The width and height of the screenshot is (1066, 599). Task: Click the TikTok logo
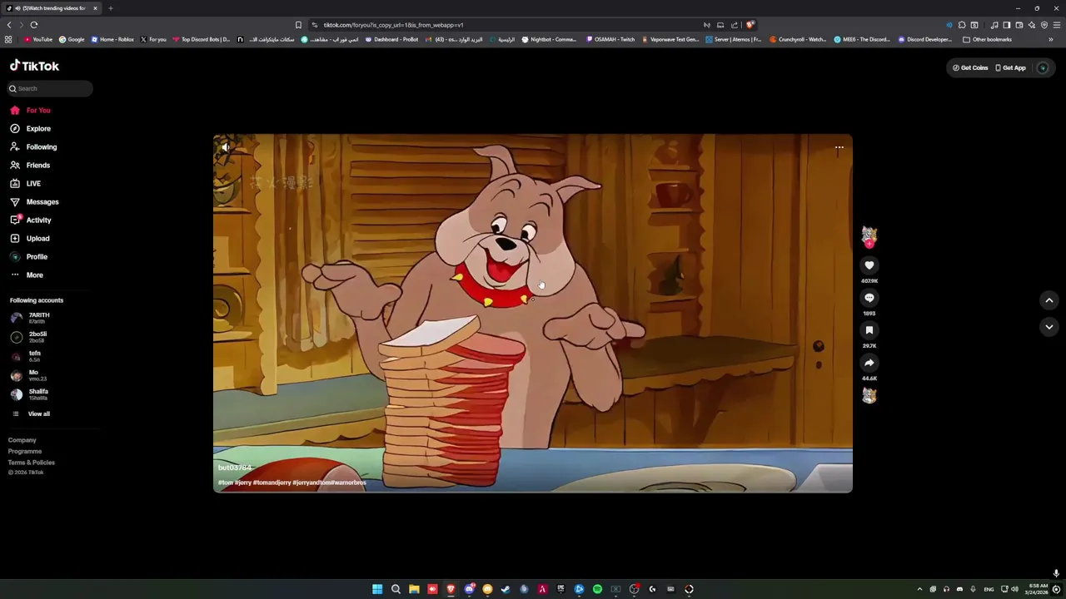pos(34,66)
